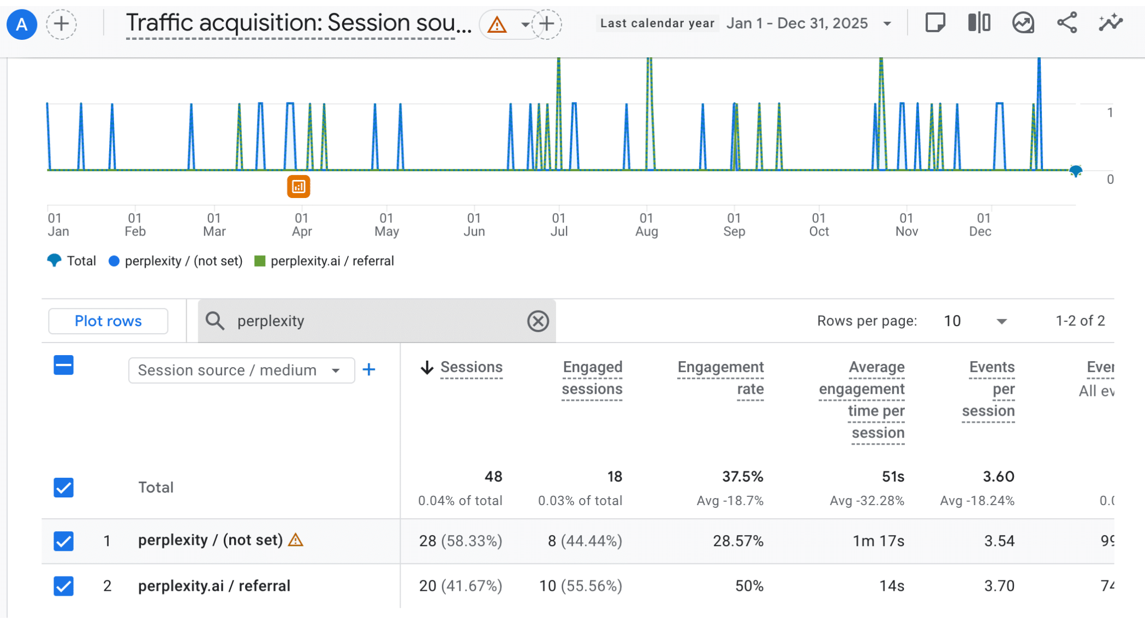Open the annotations note icon
Viewport: 1145px width, 624px height.
(935, 23)
